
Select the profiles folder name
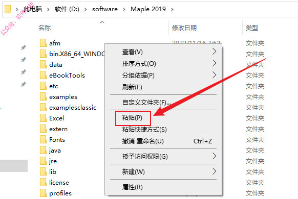pyautogui.click(x=60, y=193)
